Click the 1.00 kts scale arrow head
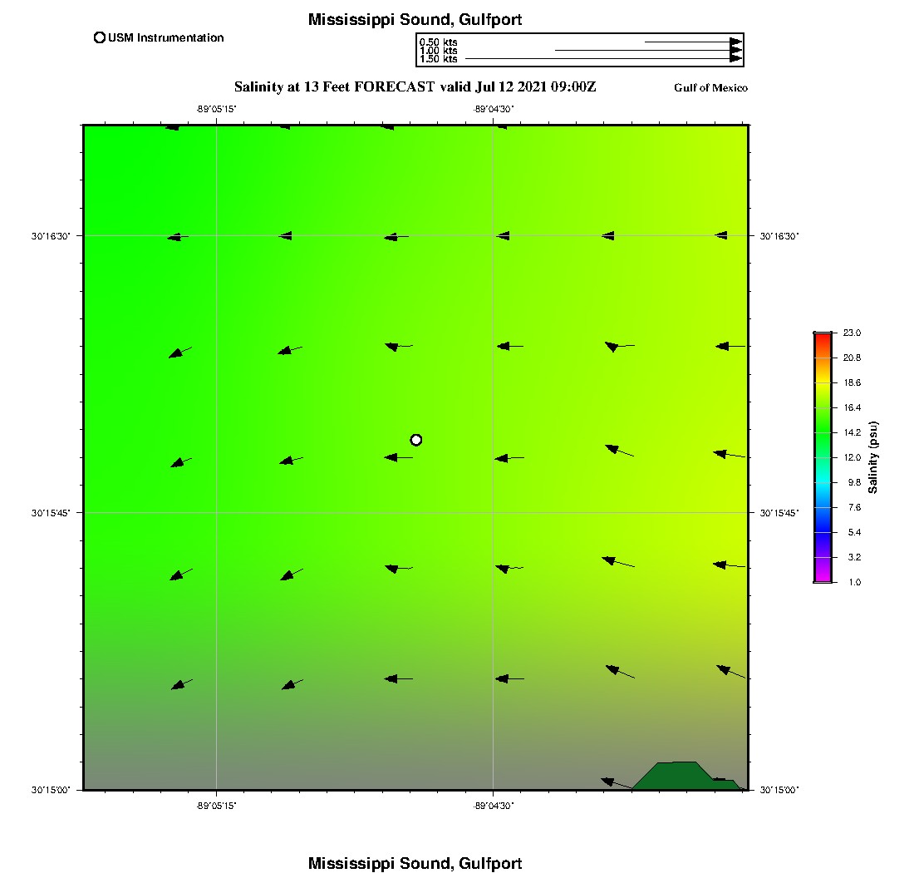This screenshot has height=873, width=914. coord(735,51)
